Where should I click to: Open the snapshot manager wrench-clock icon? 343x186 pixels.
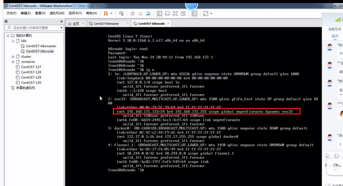[148, 14]
